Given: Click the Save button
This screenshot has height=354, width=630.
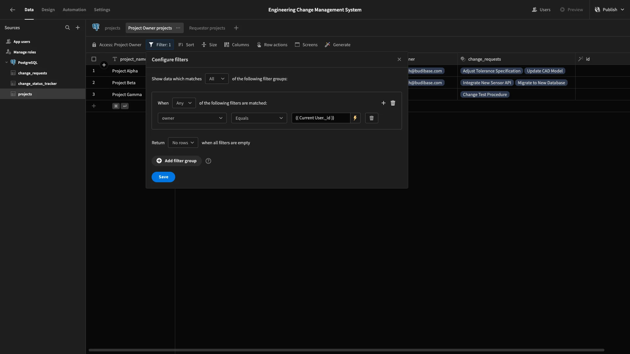Looking at the screenshot, I should (x=163, y=177).
